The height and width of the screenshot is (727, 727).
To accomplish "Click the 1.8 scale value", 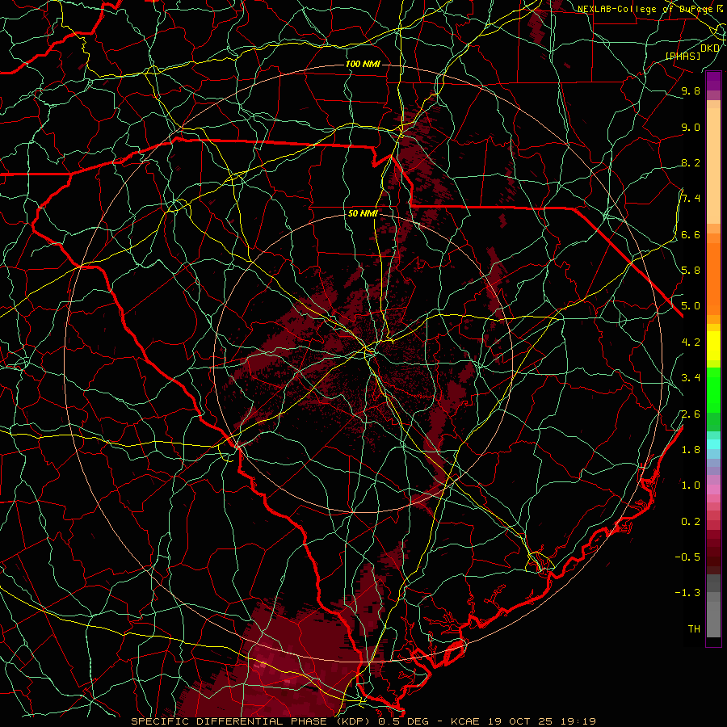I will click(691, 450).
